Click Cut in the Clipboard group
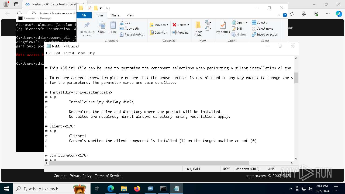Viewport: 345px width, 194px height. [125, 23]
